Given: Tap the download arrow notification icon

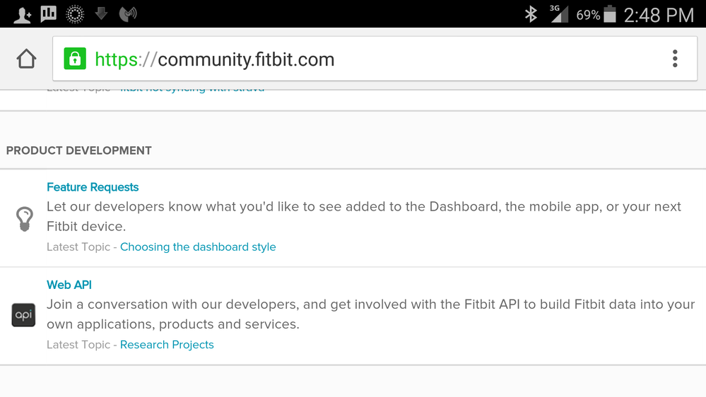Looking at the screenshot, I should [x=101, y=13].
